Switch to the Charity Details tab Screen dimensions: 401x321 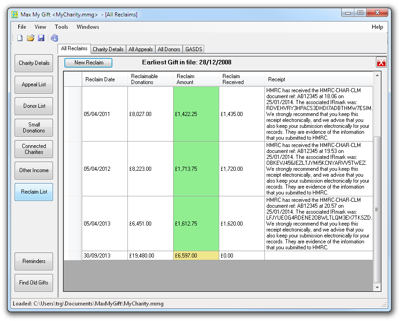click(108, 49)
